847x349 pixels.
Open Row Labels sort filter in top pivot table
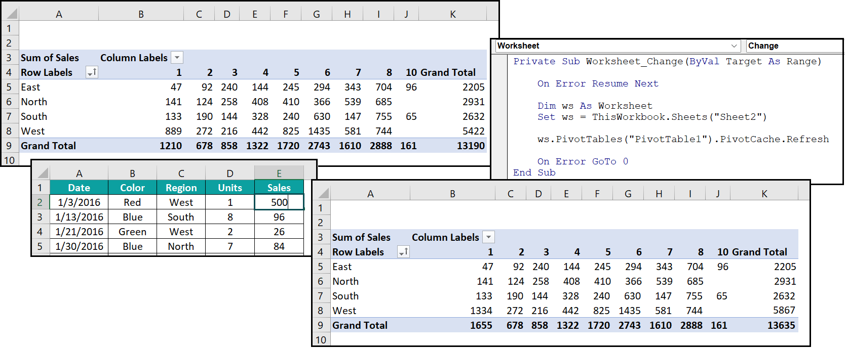point(92,72)
